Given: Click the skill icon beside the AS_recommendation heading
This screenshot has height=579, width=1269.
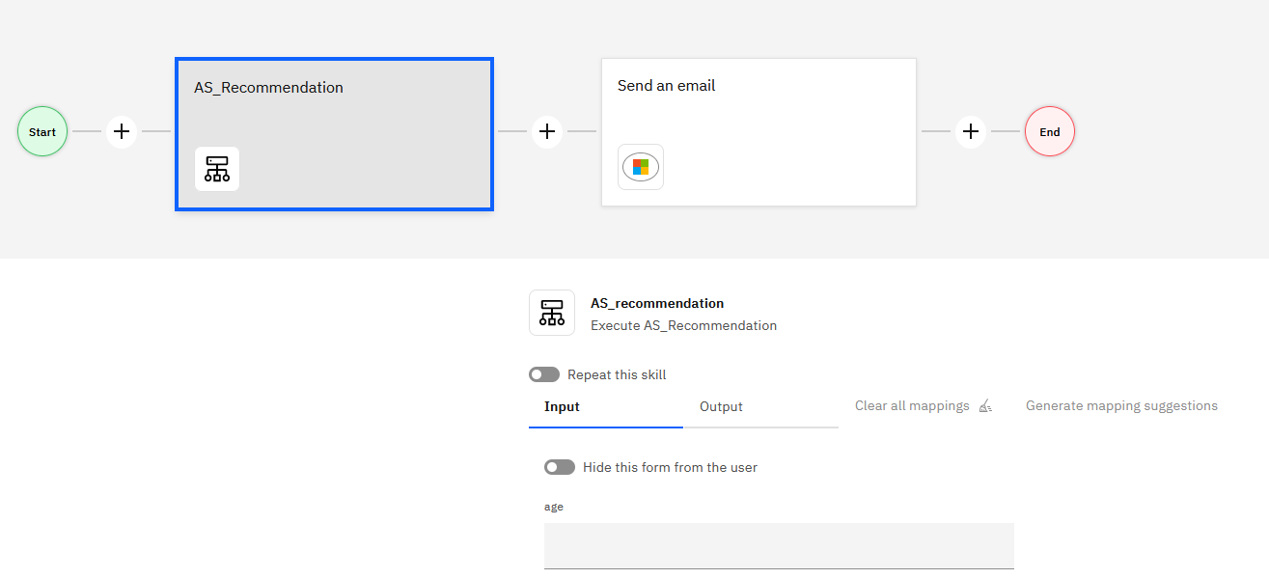Looking at the screenshot, I should [x=552, y=313].
